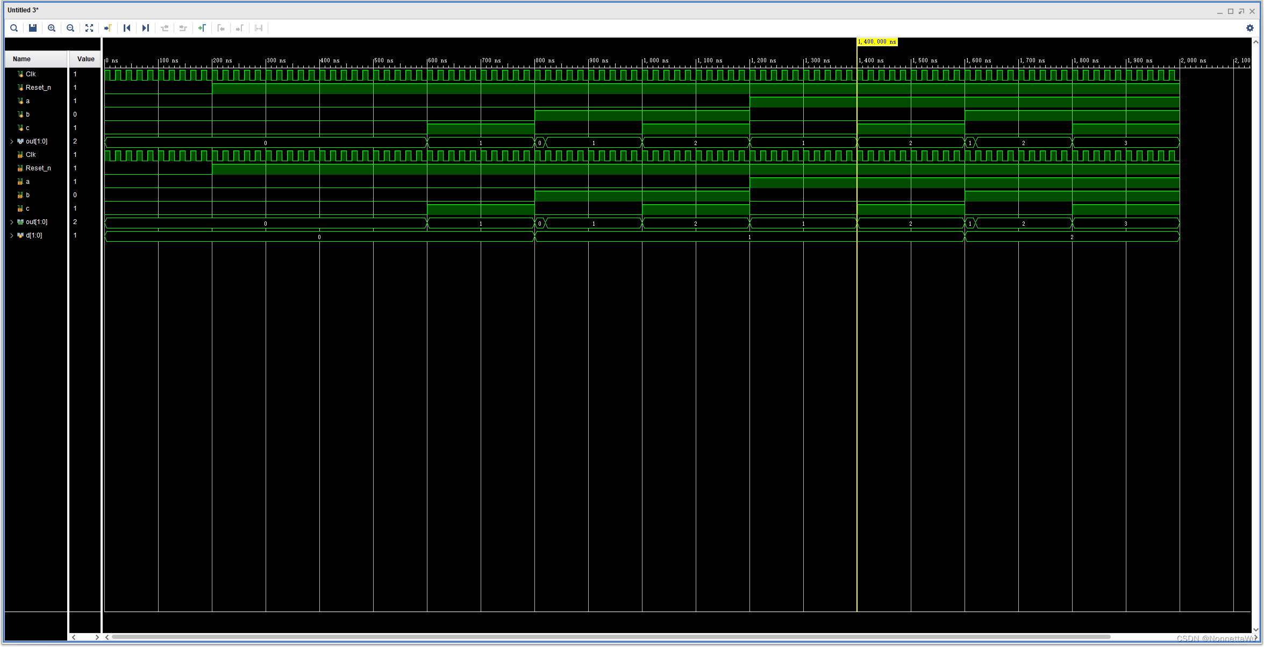Image resolution: width=1264 pixels, height=647 pixels.
Task: Zoom fit the full waveform
Action: [89, 28]
